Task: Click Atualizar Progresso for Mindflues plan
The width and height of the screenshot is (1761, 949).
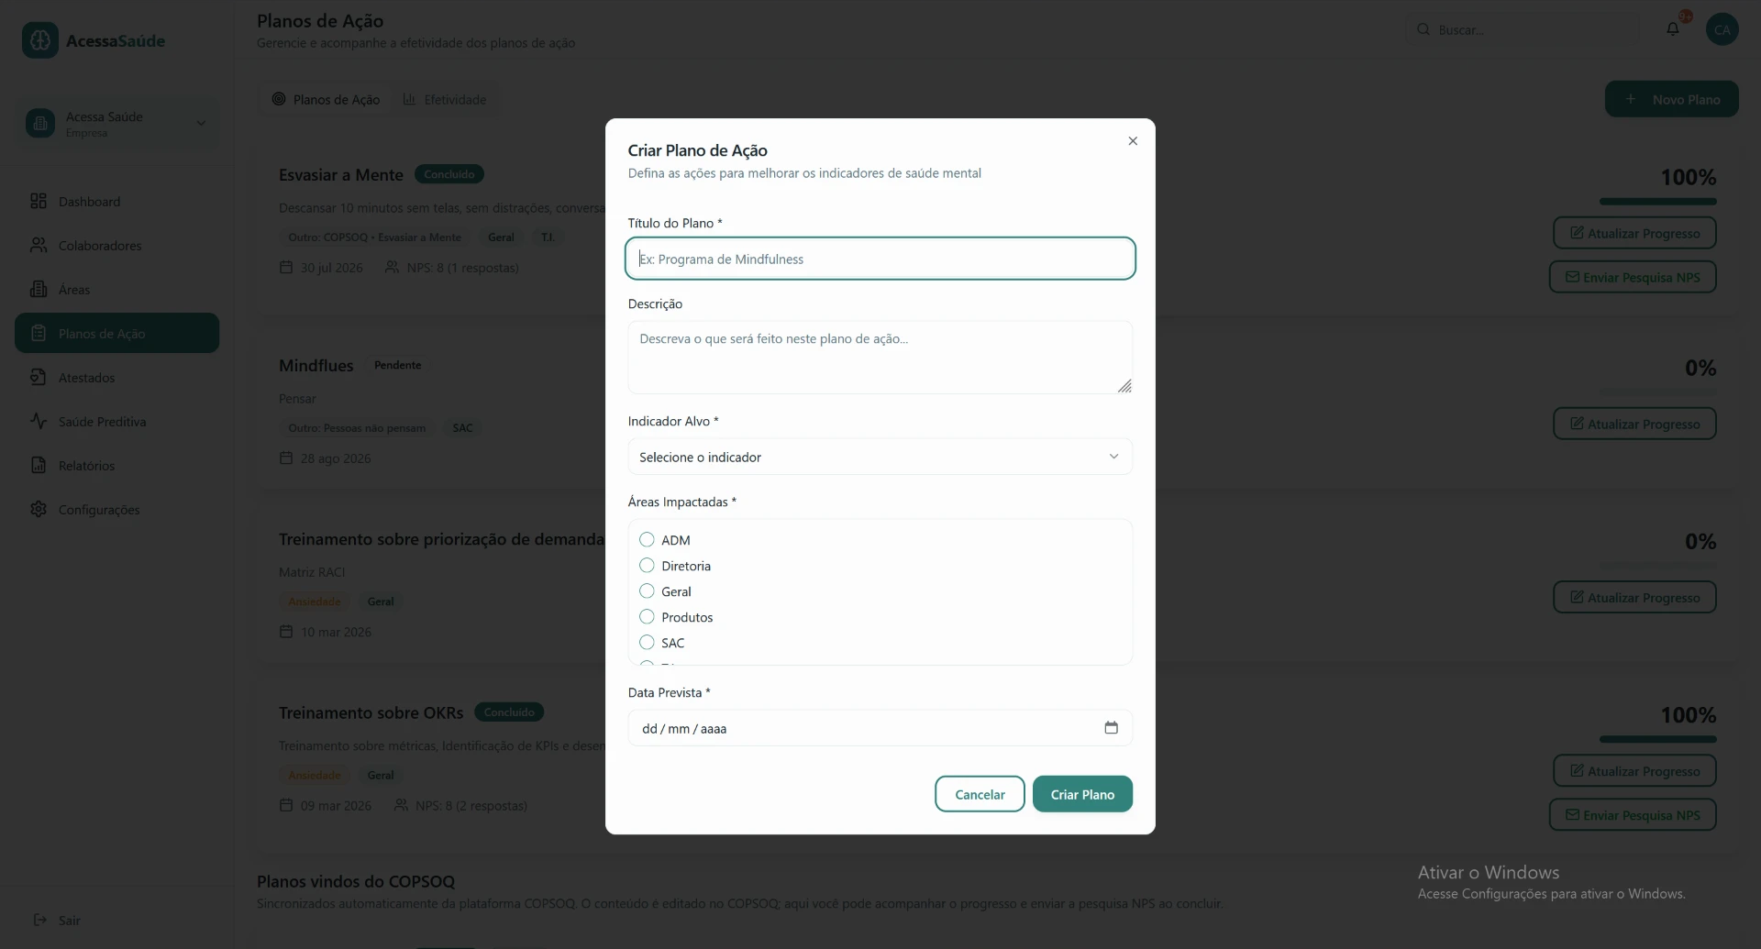Action: pos(1634,424)
